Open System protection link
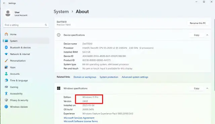 click(x=109, y=77)
